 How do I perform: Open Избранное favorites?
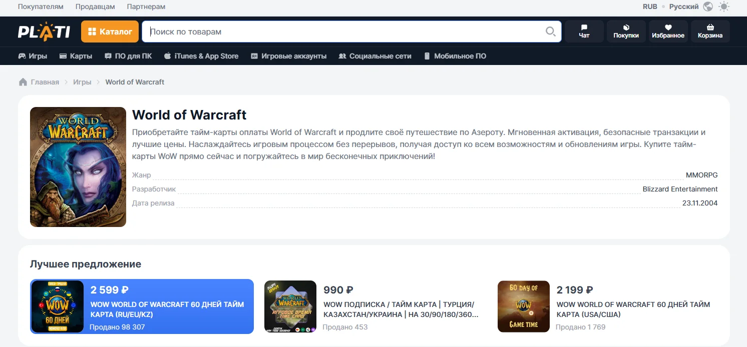pyautogui.click(x=668, y=31)
